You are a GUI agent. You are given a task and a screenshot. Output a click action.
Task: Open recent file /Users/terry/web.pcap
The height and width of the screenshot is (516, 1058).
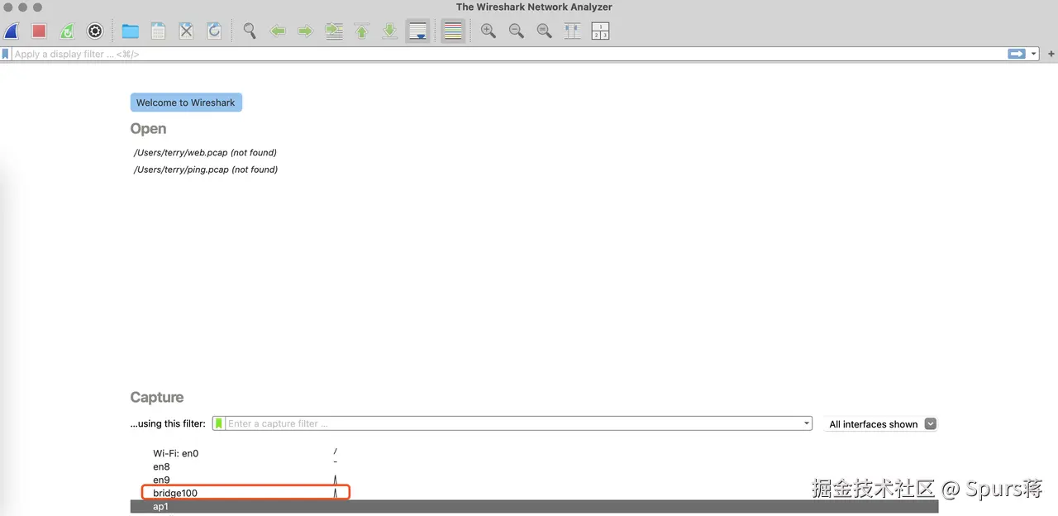(x=205, y=152)
